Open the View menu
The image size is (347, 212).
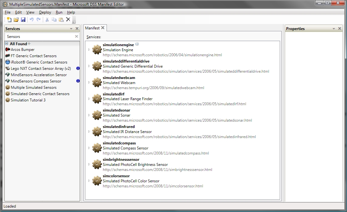pyautogui.click(x=30, y=12)
